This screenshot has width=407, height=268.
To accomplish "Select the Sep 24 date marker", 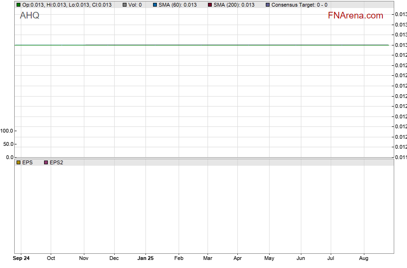I will coord(21,259).
